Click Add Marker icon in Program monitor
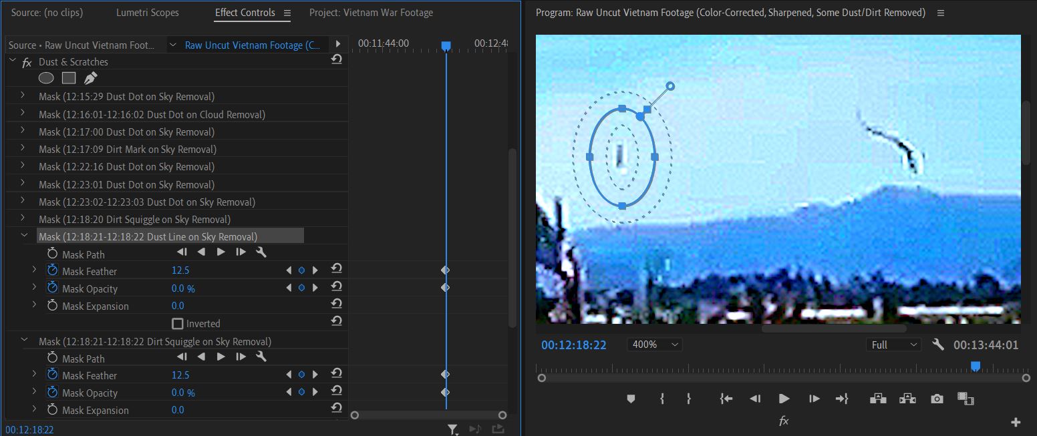This screenshot has height=436, width=1037. point(631,399)
